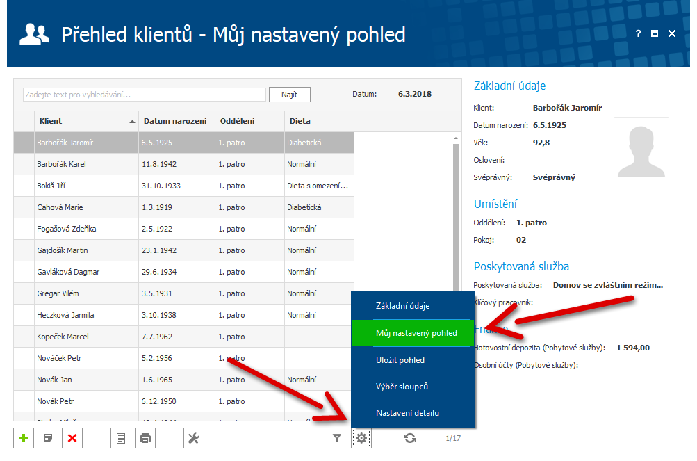Maximize the Přehled klientů window
Viewport: 697px width, 461px height.
(x=655, y=33)
